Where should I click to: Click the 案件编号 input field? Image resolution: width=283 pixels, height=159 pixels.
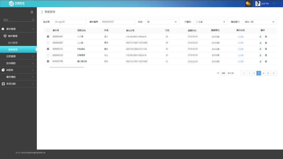click(118, 22)
